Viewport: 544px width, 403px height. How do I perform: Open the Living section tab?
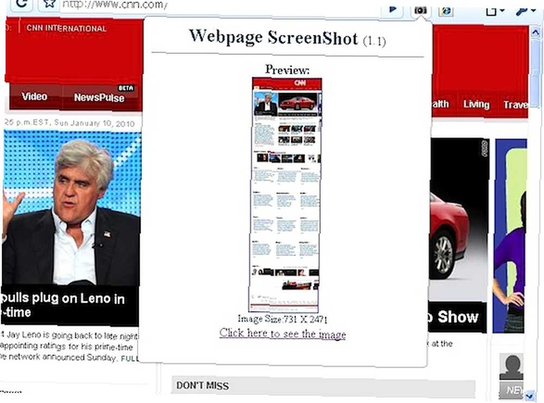tap(477, 104)
